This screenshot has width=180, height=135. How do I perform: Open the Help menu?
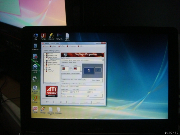click(81, 46)
